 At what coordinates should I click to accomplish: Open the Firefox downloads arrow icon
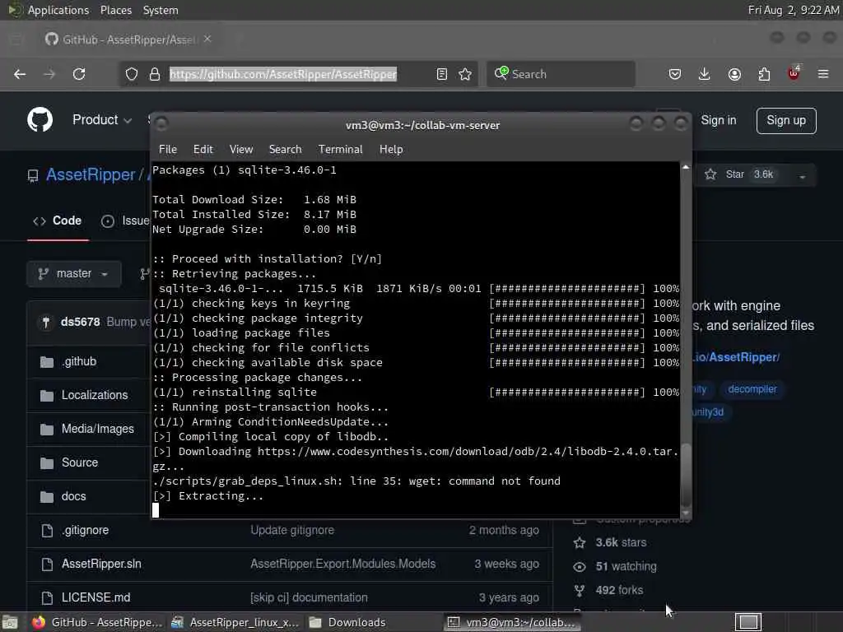(705, 74)
